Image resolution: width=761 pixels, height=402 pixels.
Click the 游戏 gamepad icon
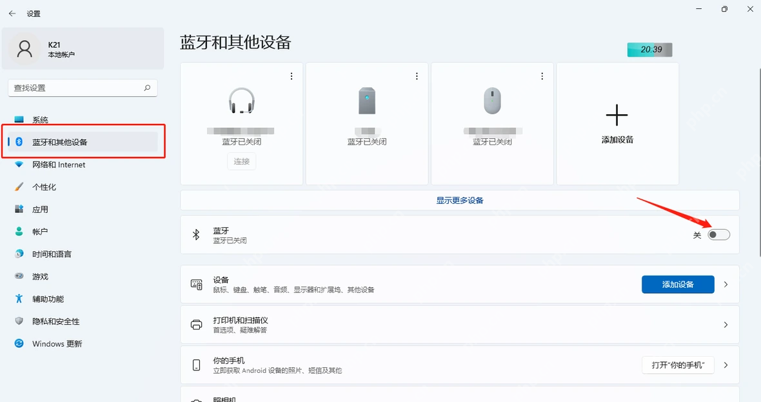coord(19,276)
